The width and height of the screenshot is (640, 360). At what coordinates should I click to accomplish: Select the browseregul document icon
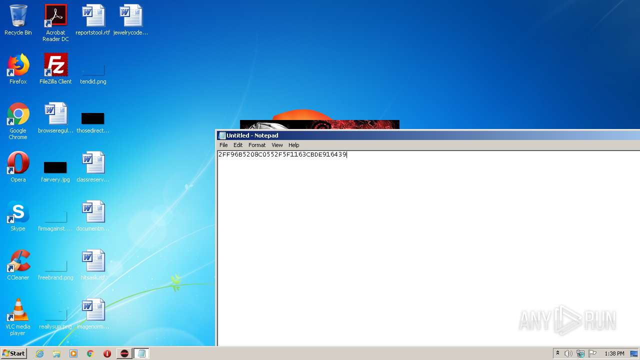click(x=55, y=118)
